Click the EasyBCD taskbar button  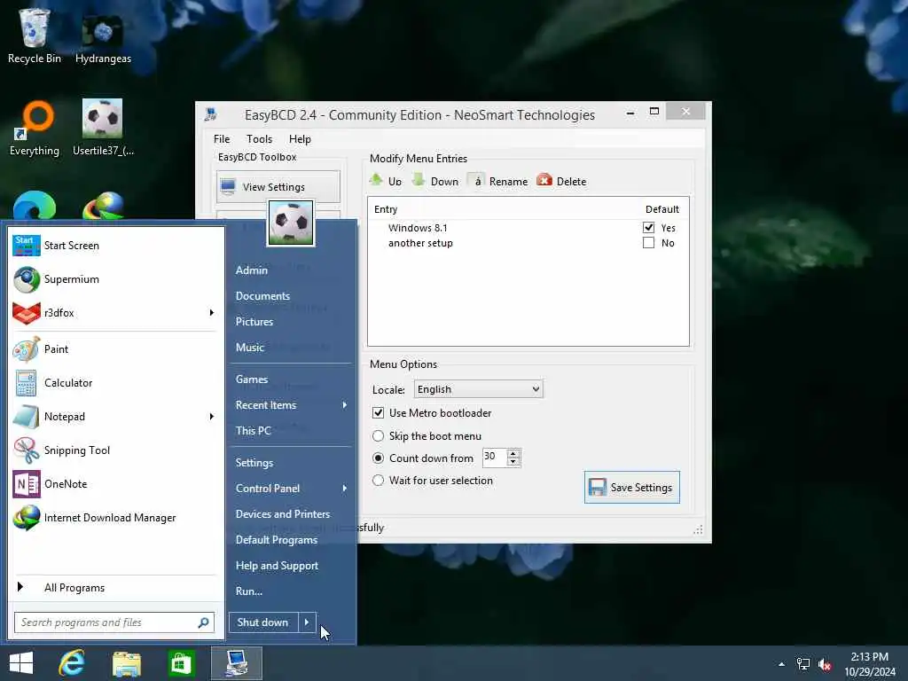236,663
